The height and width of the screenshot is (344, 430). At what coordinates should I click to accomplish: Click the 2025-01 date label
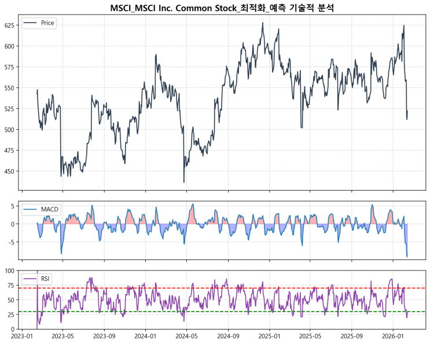pyautogui.click(x=269, y=336)
